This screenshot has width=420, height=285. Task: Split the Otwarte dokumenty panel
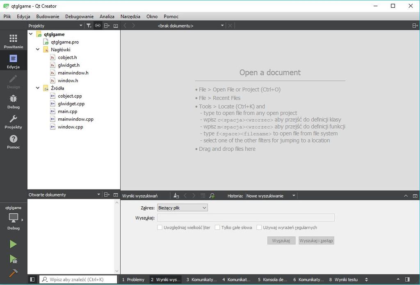click(107, 195)
